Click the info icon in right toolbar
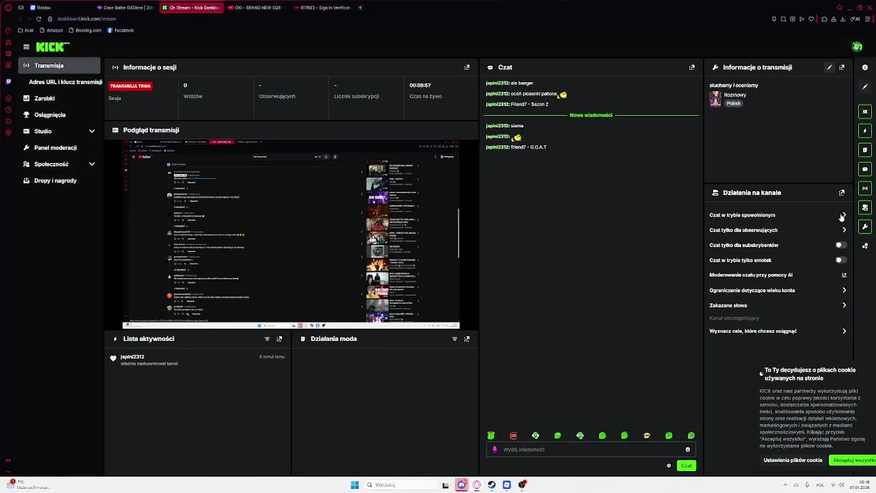Viewport: 876px width, 493px height. 865,67
